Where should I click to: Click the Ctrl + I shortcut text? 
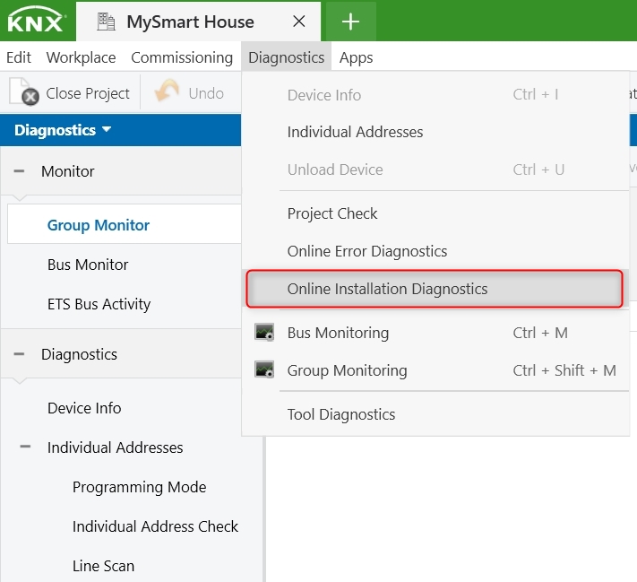536,94
